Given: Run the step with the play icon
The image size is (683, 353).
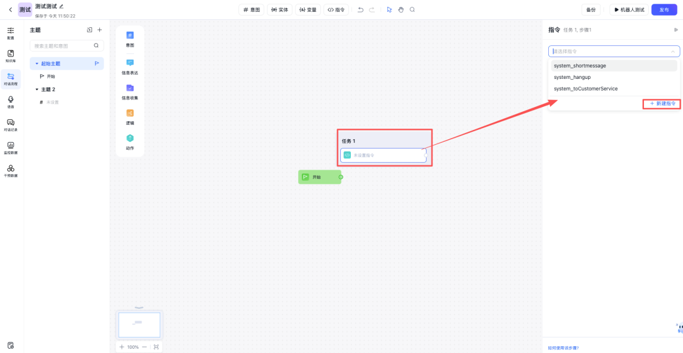Looking at the screenshot, I should click(x=676, y=30).
